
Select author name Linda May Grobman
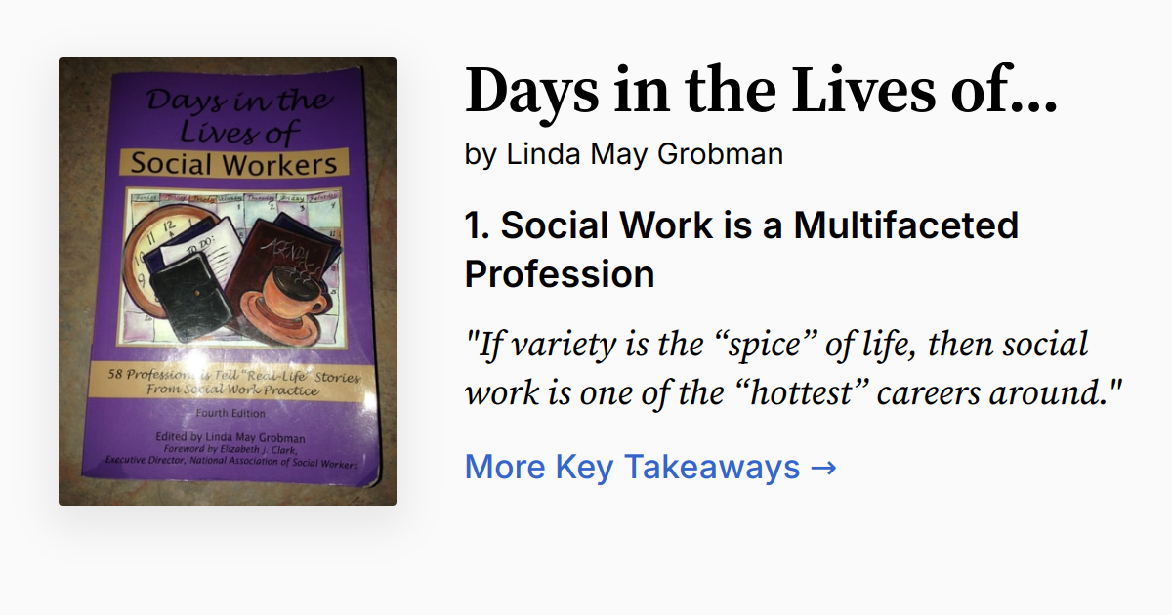[x=645, y=154]
